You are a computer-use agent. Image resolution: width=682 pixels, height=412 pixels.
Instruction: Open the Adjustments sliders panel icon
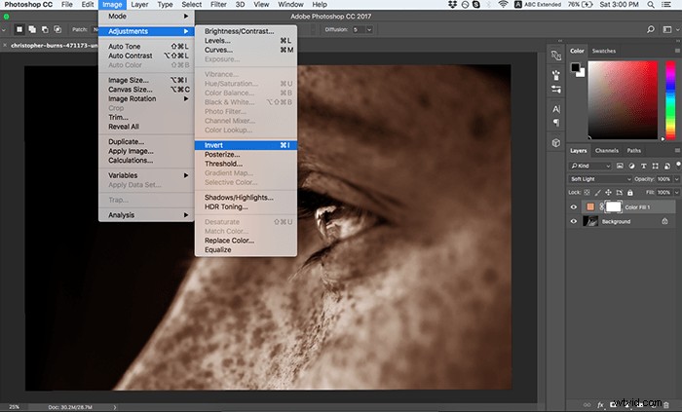point(556,89)
